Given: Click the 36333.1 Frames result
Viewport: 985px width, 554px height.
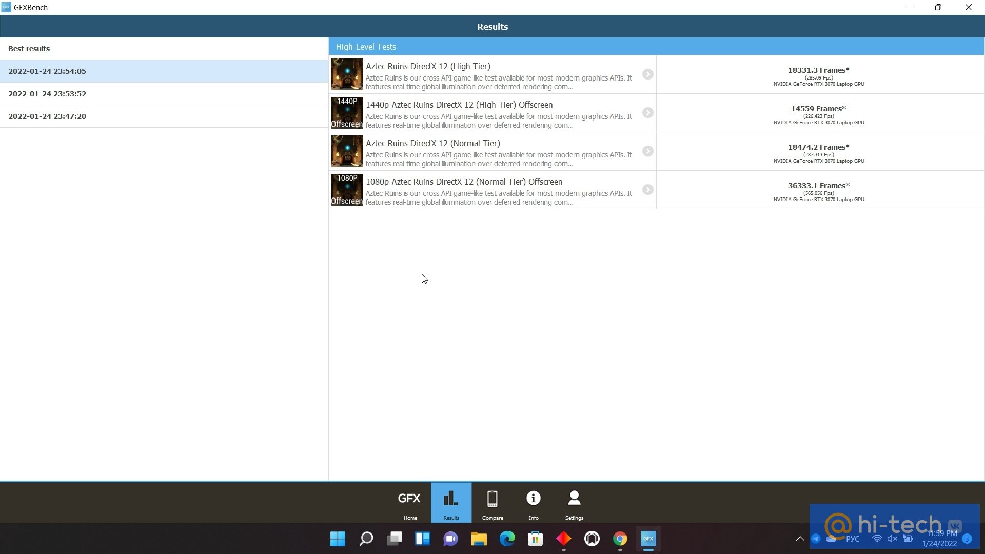Looking at the screenshot, I should click(x=819, y=186).
